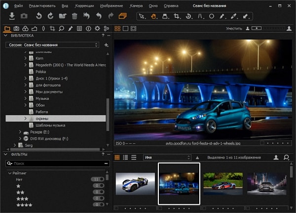Click the Поиск filter search field

pos(58,164)
